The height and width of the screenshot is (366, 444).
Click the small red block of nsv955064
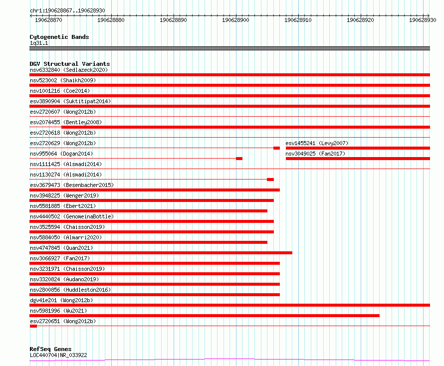[239, 159]
